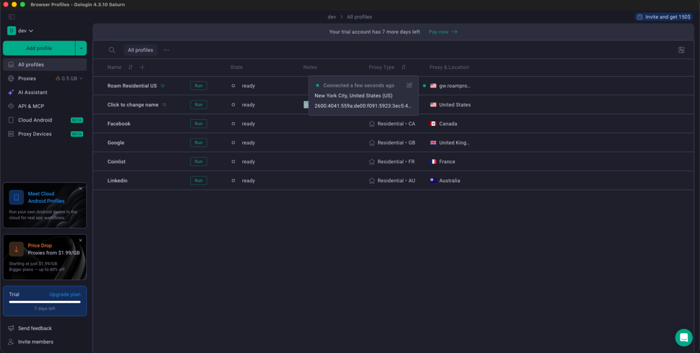Click the search magnifier icon
Viewport: 700px width, 353px height.
click(x=112, y=50)
